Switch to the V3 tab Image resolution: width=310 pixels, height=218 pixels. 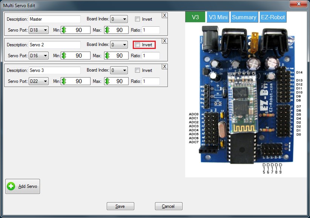coord(195,17)
